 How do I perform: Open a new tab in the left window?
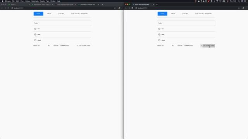[102, 5]
